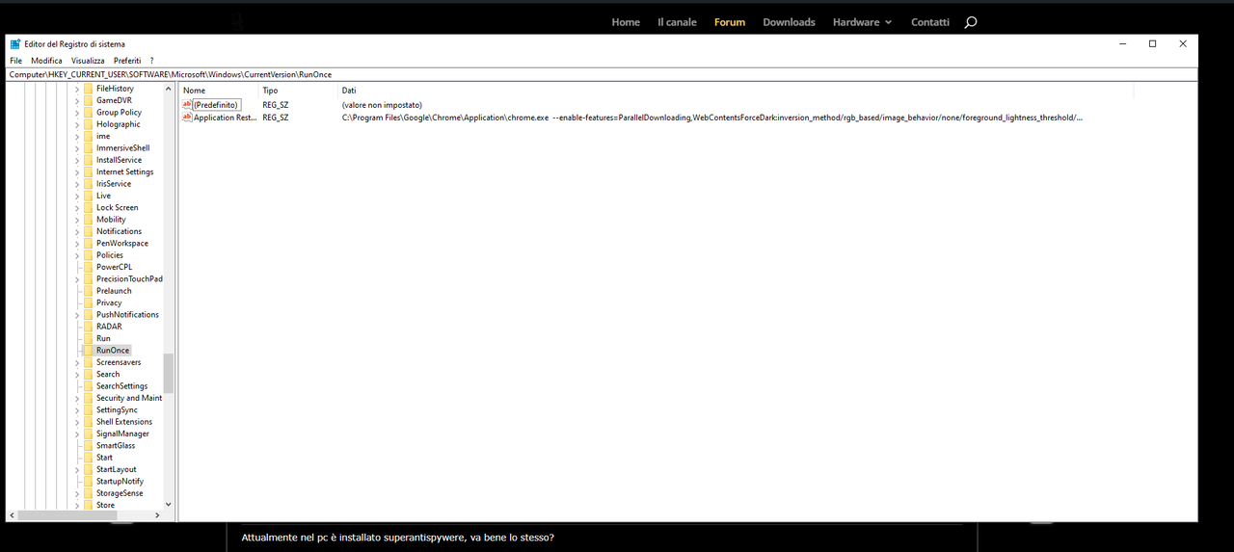
Task: Expand the Security and Maint key
Action: coord(76,398)
